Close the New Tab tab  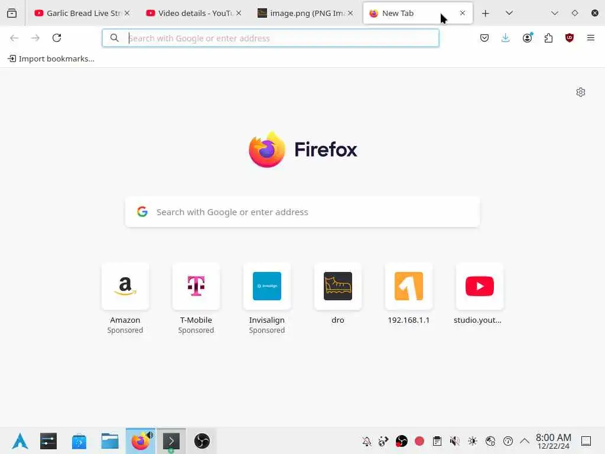[x=462, y=13]
